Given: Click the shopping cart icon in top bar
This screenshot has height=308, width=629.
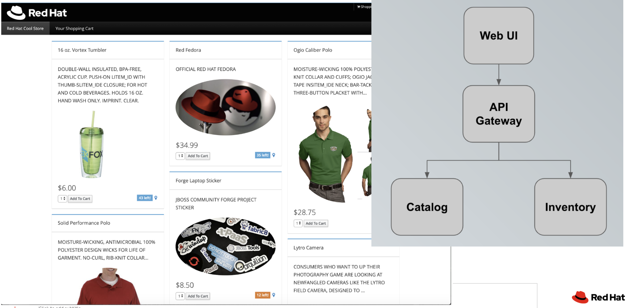Looking at the screenshot, I should (x=358, y=7).
